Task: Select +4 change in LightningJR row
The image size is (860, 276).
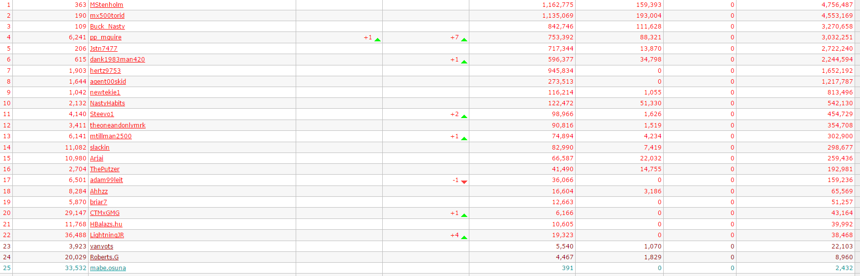Action: (454, 235)
